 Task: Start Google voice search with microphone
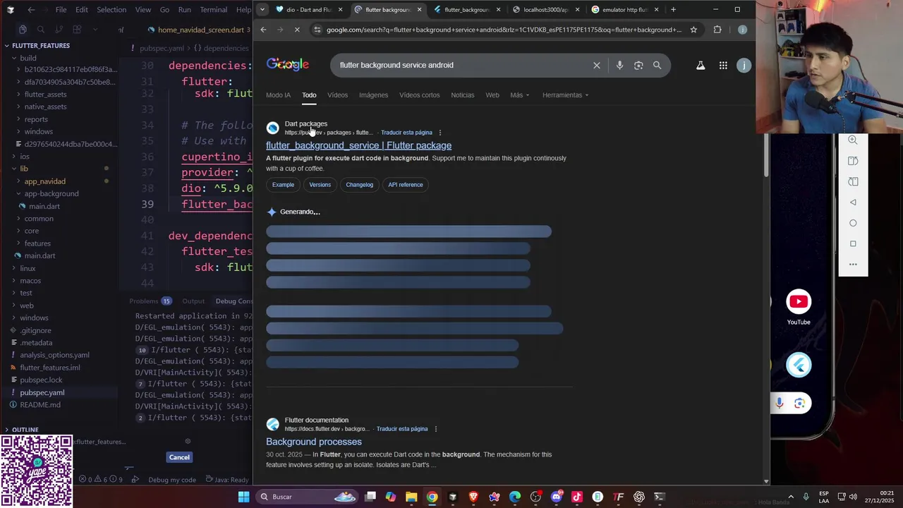(619, 65)
